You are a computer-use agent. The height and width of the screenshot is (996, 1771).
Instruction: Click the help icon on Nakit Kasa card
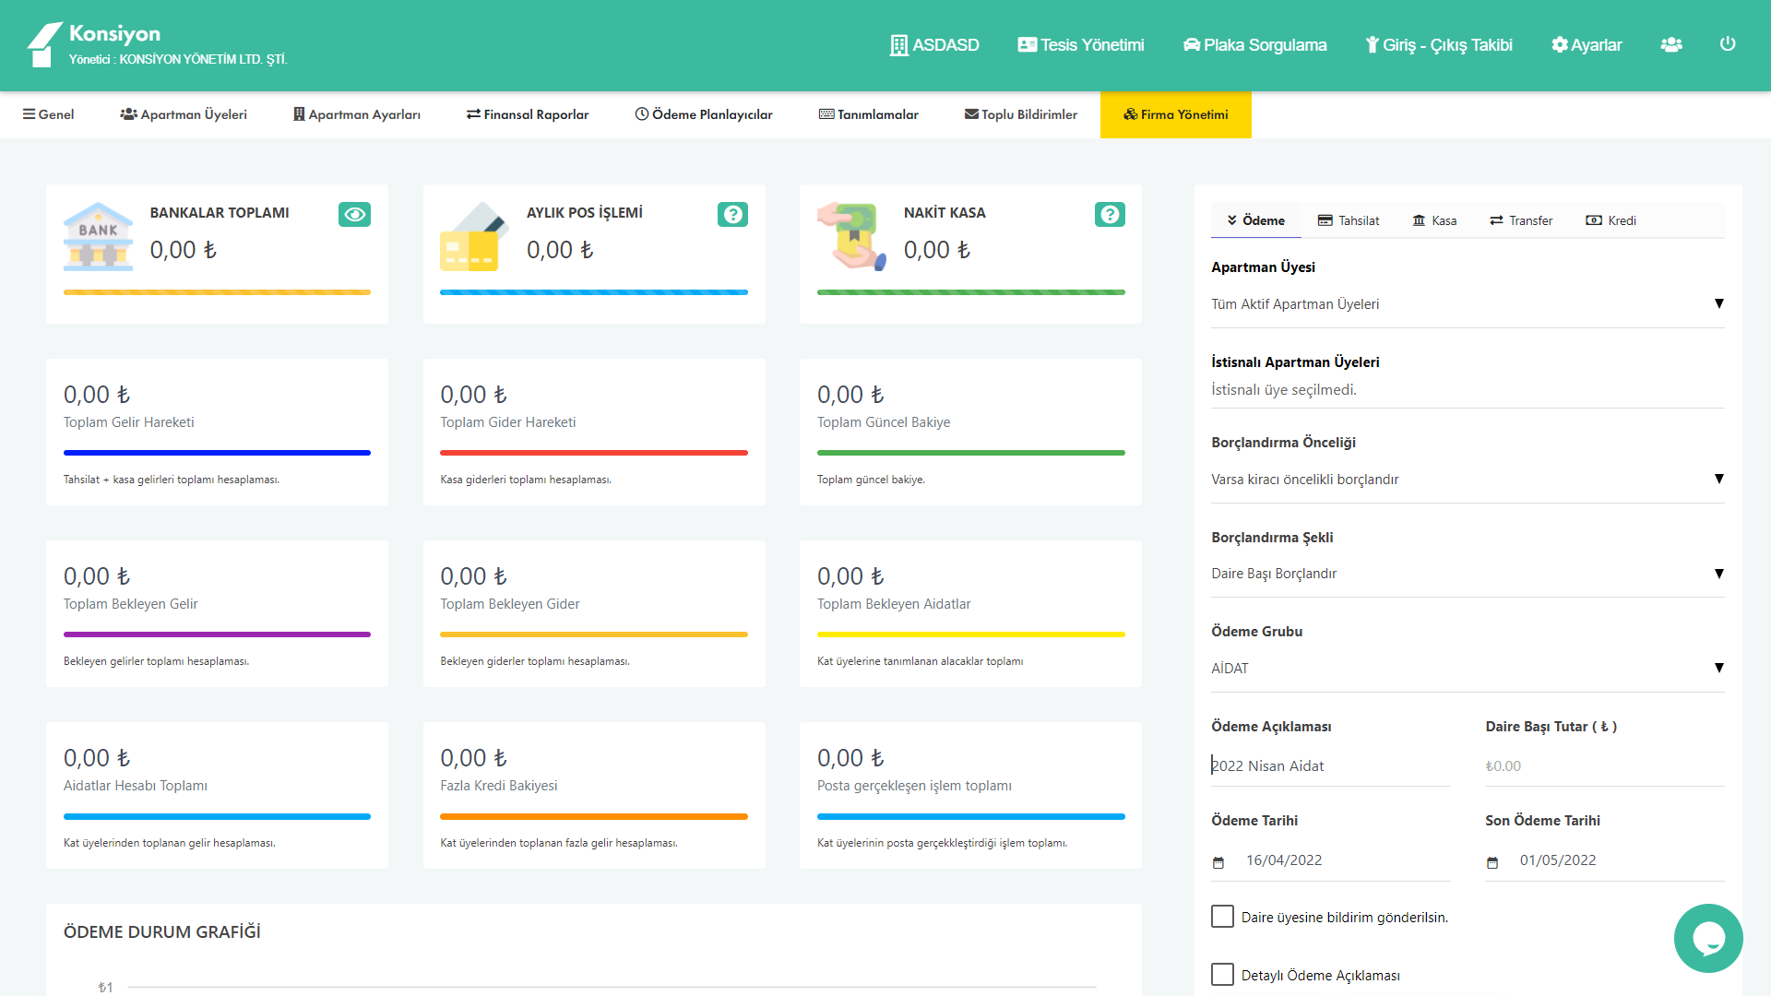[1110, 215]
